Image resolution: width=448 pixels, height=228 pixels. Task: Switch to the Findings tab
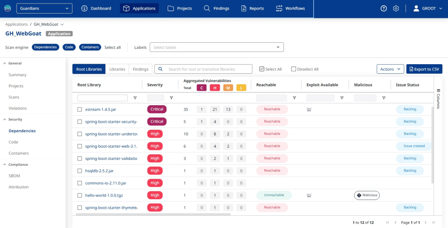(x=140, y=69)
